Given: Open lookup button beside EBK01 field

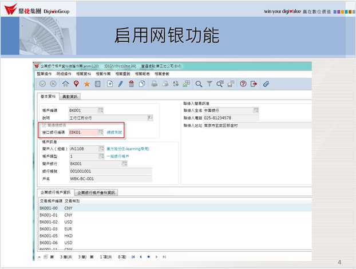Looking at the screenshot, I should pyautogui.click(x=100, y=132).
